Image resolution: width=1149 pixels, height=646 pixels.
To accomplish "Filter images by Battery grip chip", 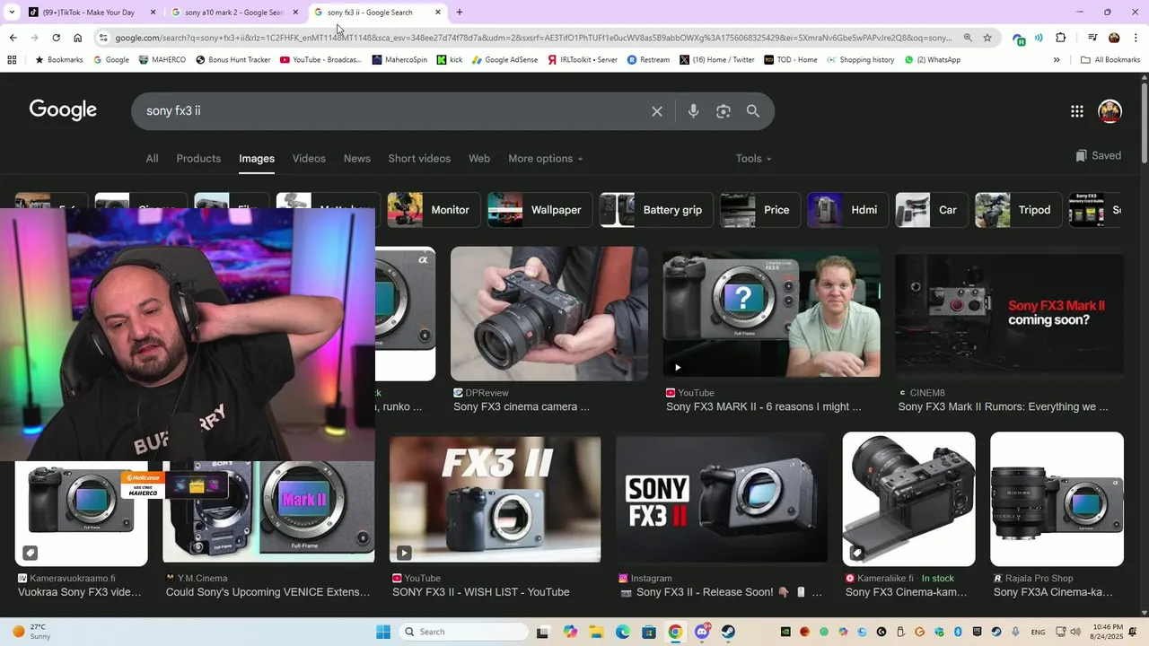I will (656, 210).
